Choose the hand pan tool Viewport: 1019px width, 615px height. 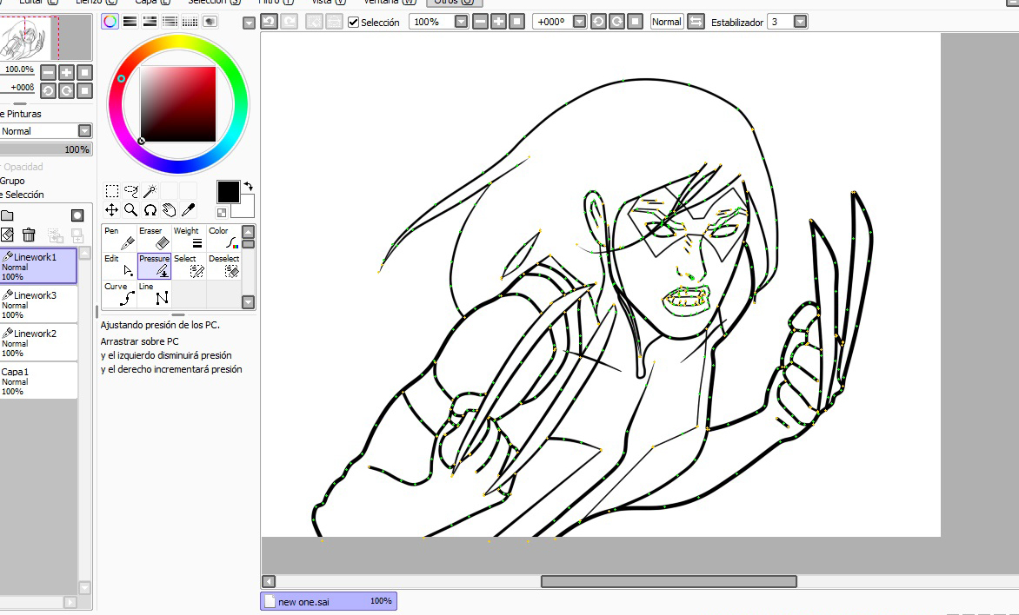(x=169, y=209)
